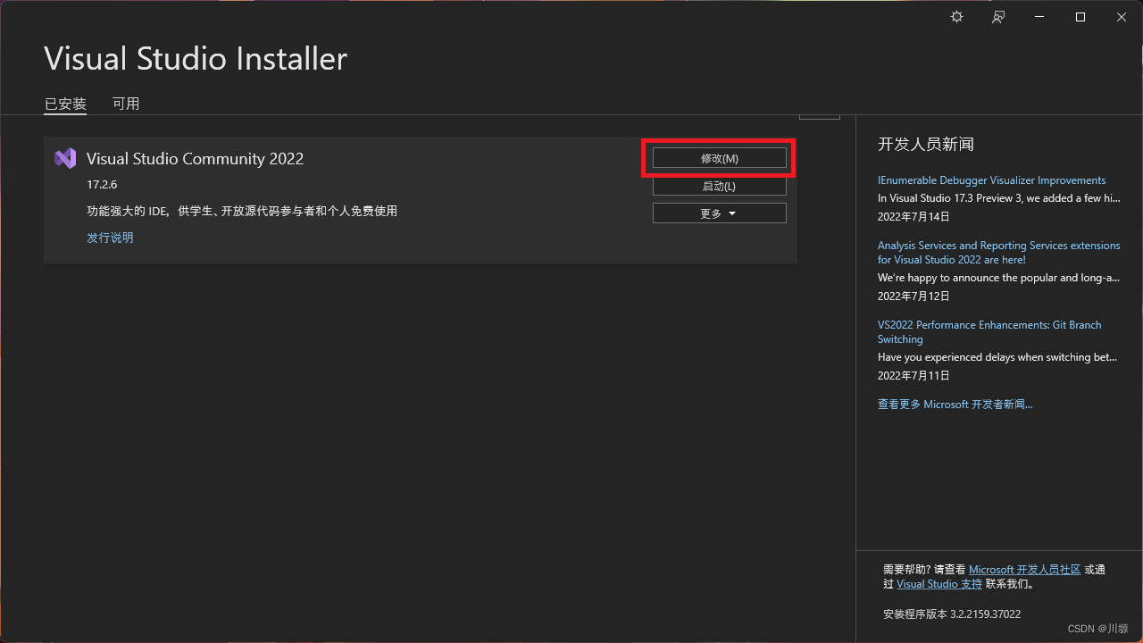The width and height of the screenshot is (1143, 643).
Task: Open IEnumerable Debugger Visualizer Improvements article
Action: coord(991,180)
